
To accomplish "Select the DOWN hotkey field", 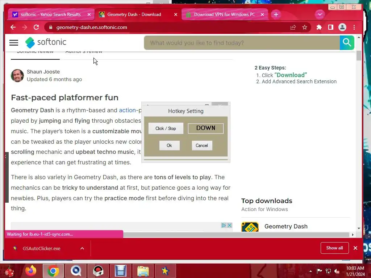I will (206, 129).
